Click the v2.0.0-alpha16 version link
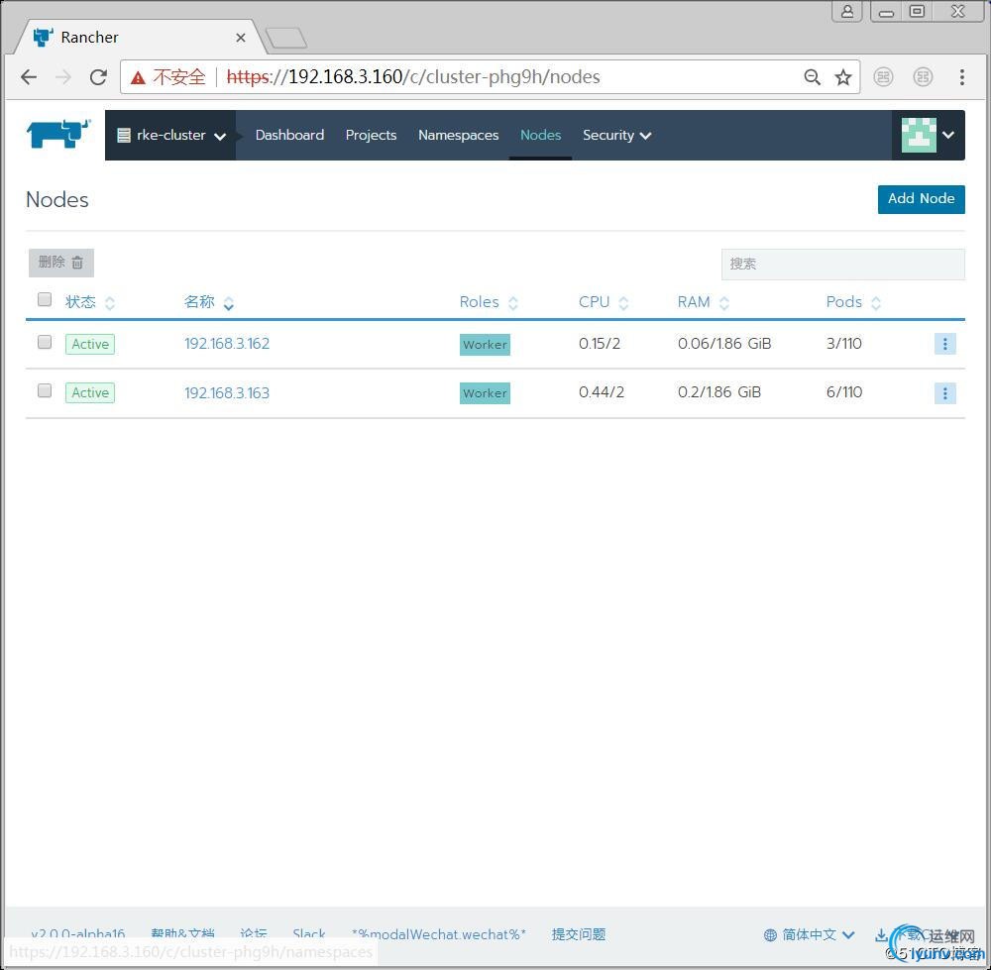This screenshot has width=991, height=970. [x=77, y=934]
